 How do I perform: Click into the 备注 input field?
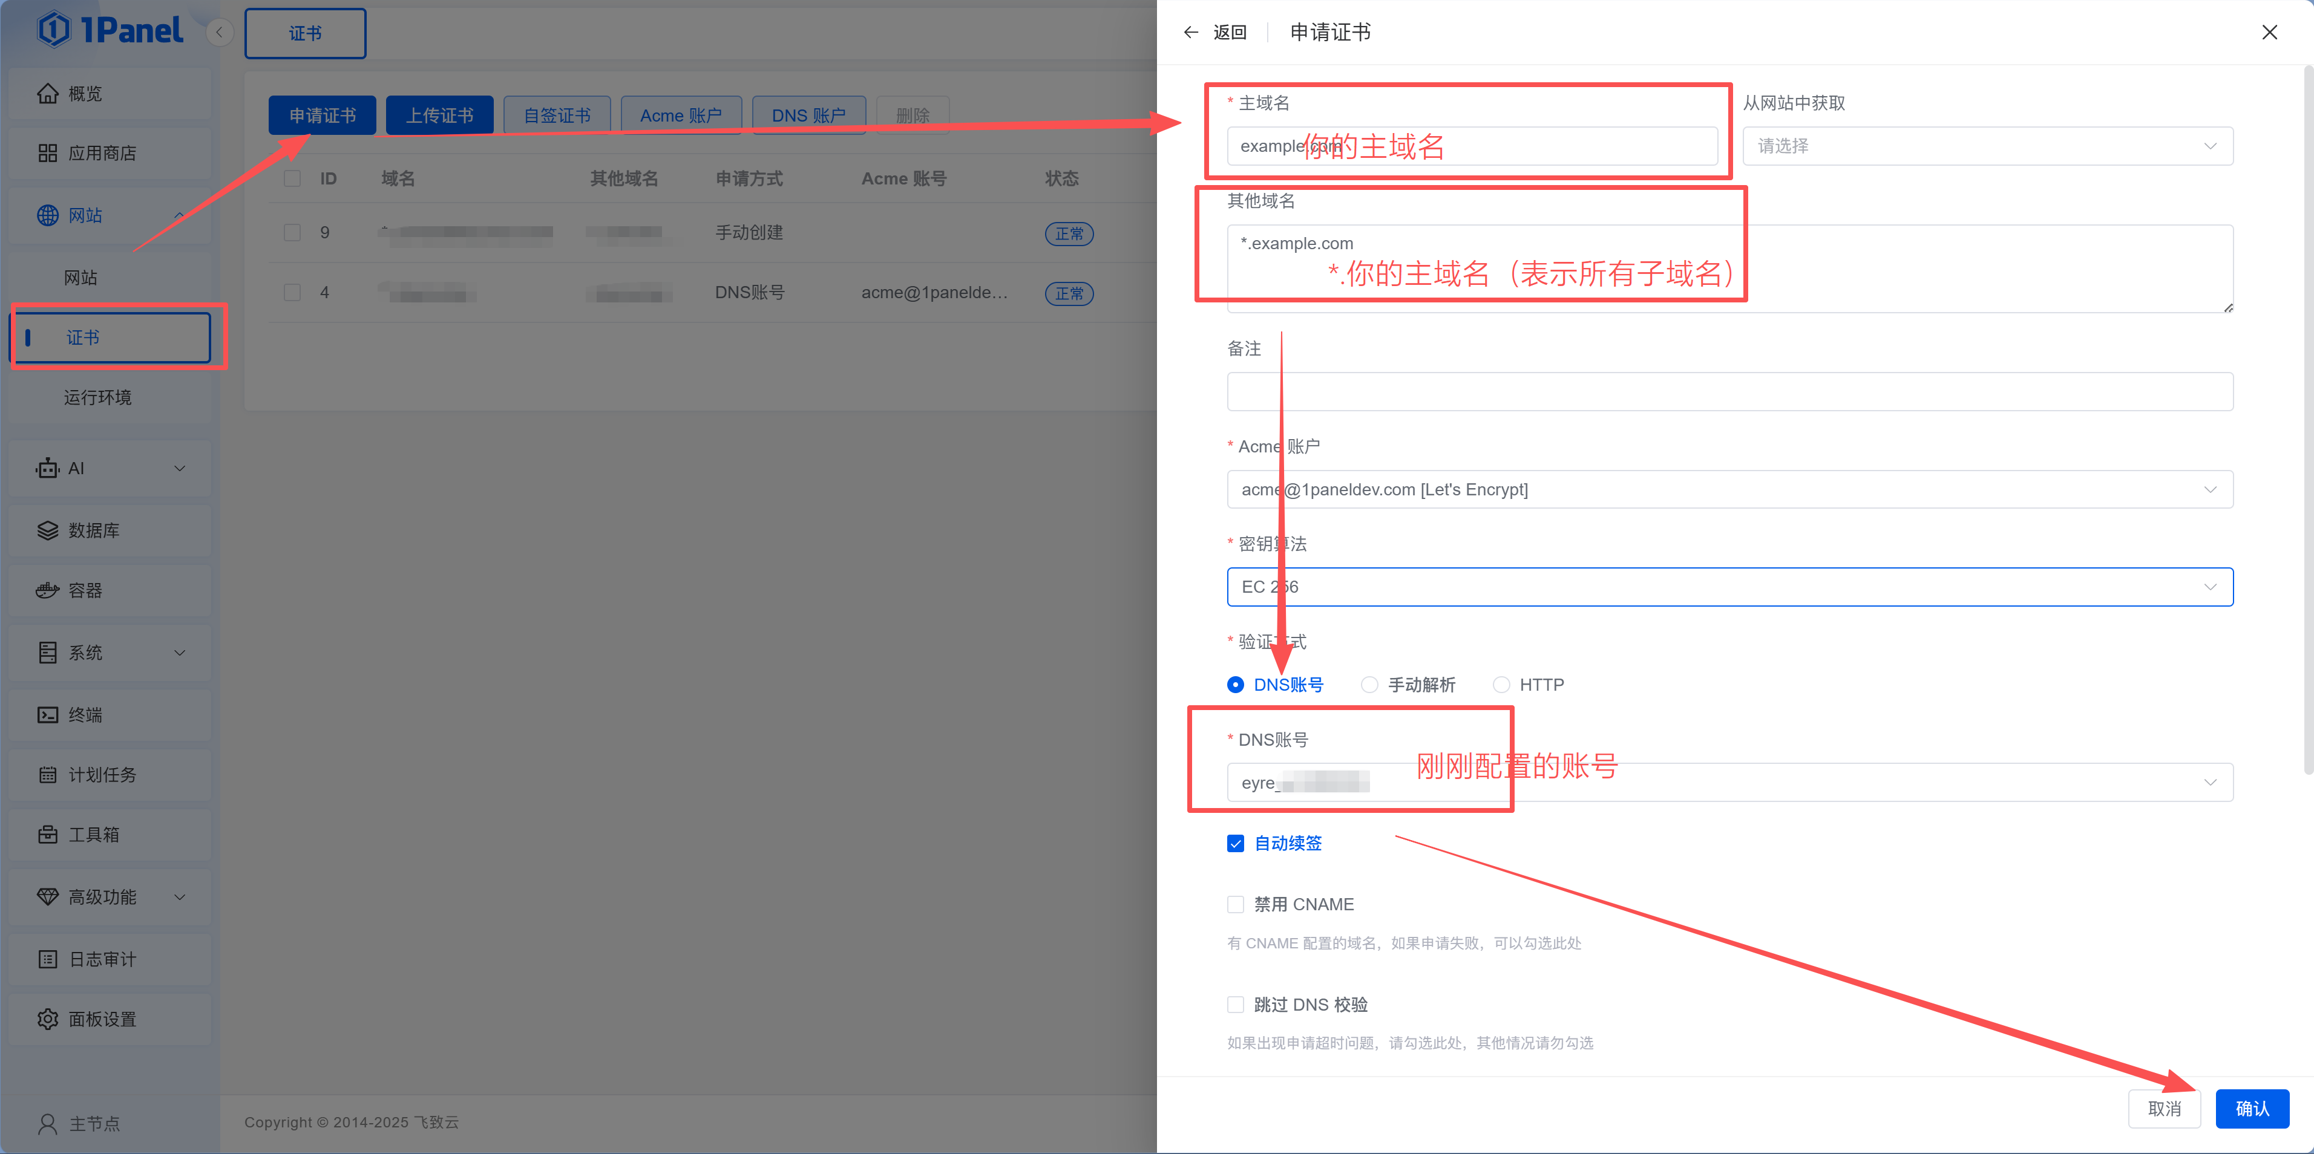point(1729,391)
